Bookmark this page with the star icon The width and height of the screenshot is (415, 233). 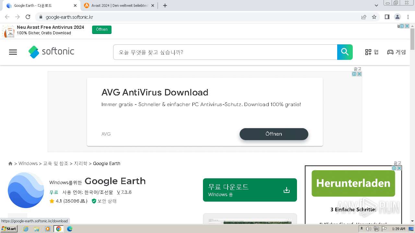tap(374, 17)
